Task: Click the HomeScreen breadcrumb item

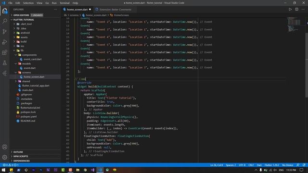Action: point(120,15)
